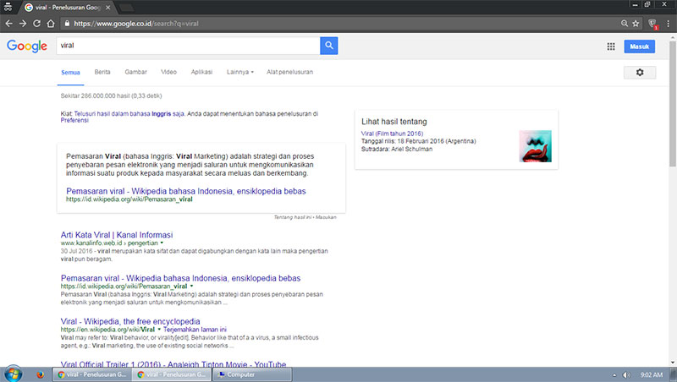Viewport: 677px width, 382px height.
Task: Click the Chrome address bar URL
Action: click(x=136, y=24)
